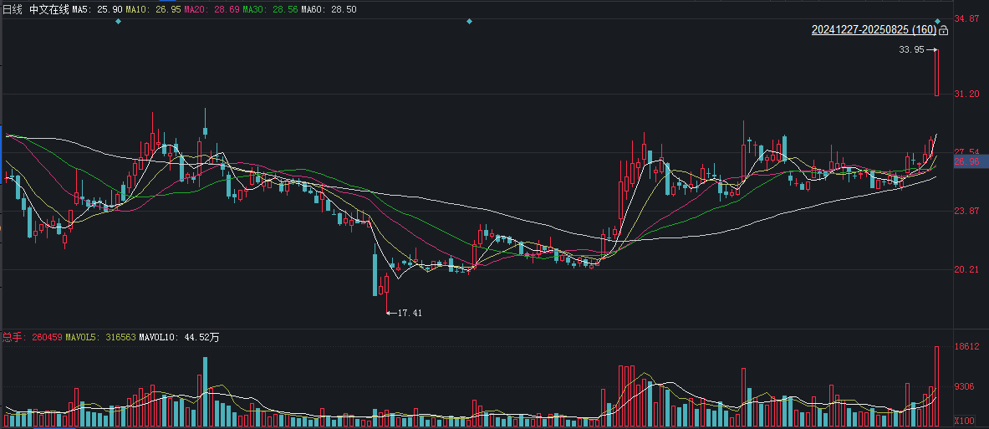Click the diamond marker above the date range
989x429 pixels.
937,22
